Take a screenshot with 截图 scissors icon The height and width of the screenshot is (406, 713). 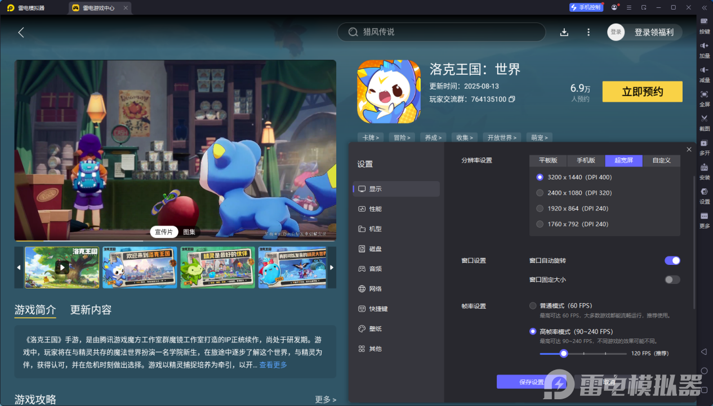704,118
